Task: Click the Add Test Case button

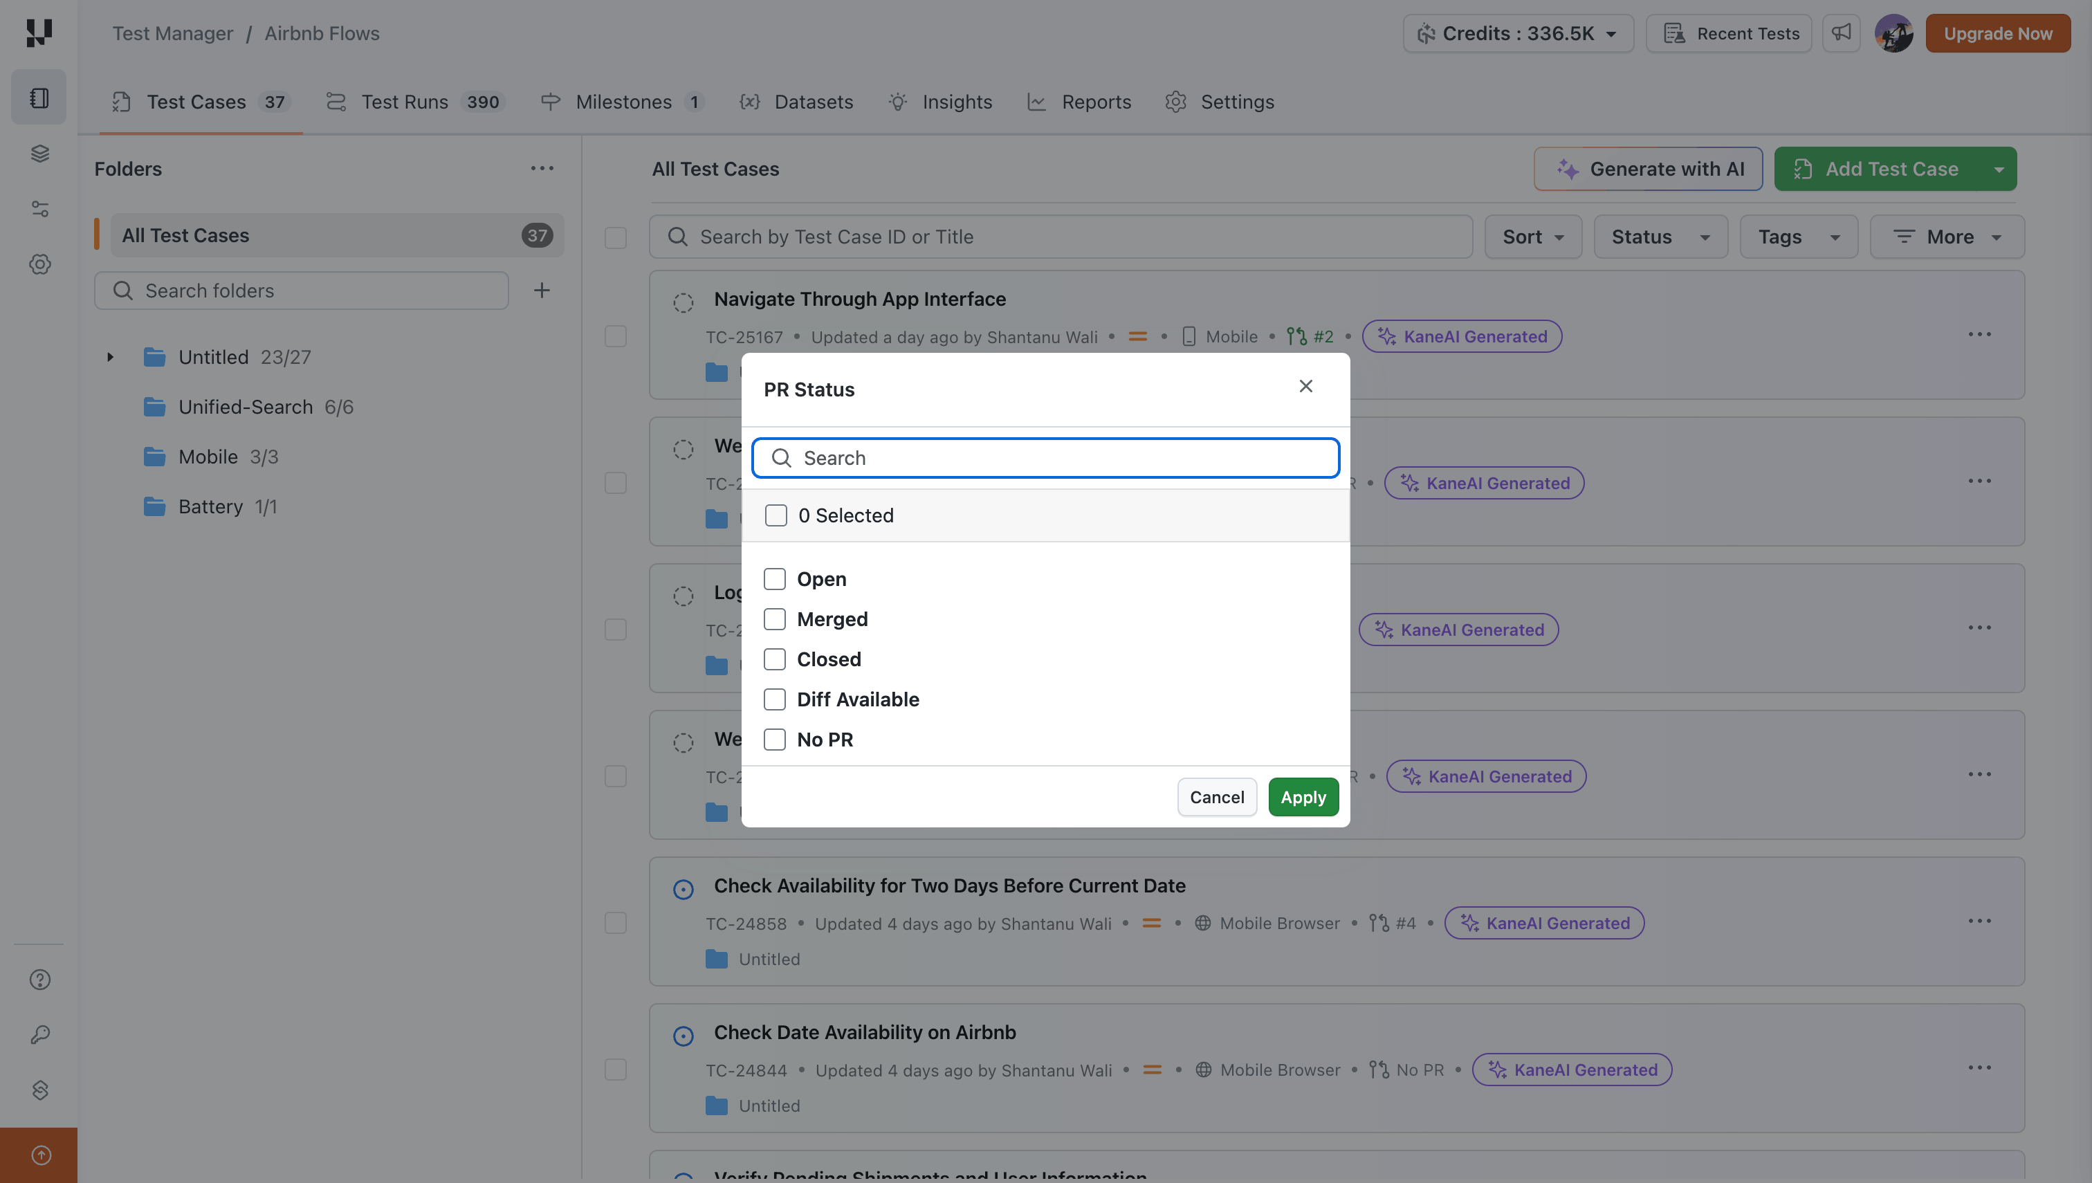Action: point(1878,169)
